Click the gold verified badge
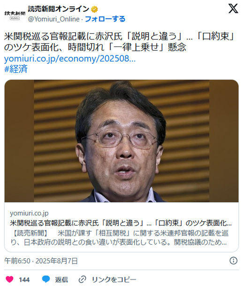The height and width of the screenshot is (287, 244). click(x=95, y=9)
